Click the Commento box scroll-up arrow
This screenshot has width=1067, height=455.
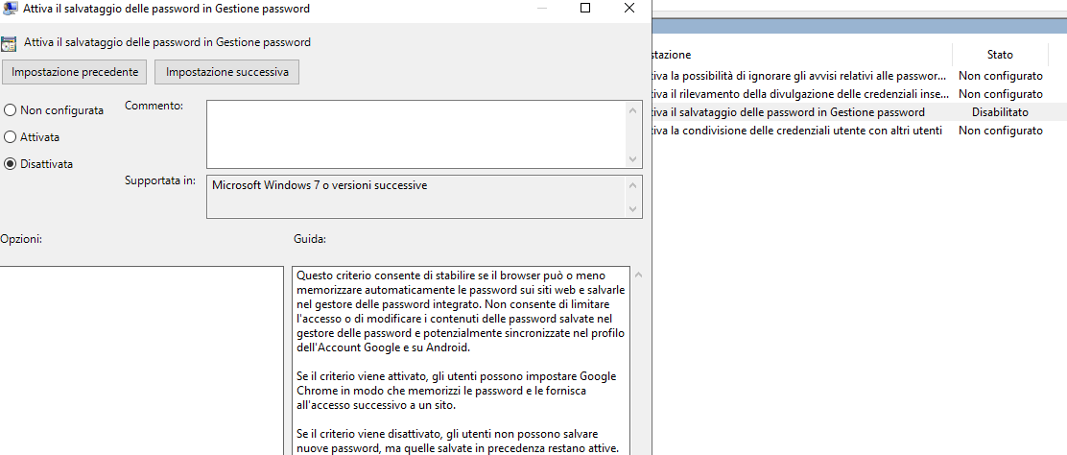click(633, 109)
